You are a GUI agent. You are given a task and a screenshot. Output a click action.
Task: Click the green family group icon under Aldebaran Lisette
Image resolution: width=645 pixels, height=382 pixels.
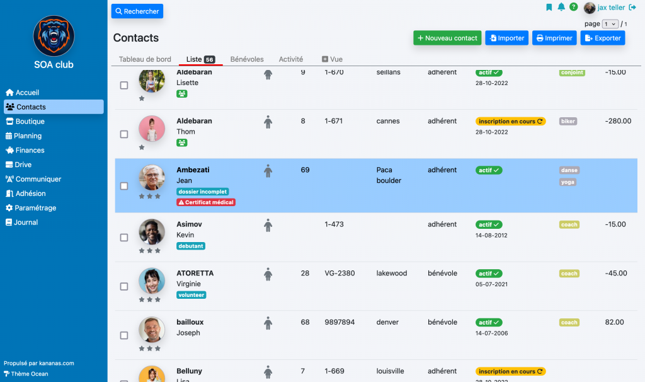pos(182,94)
